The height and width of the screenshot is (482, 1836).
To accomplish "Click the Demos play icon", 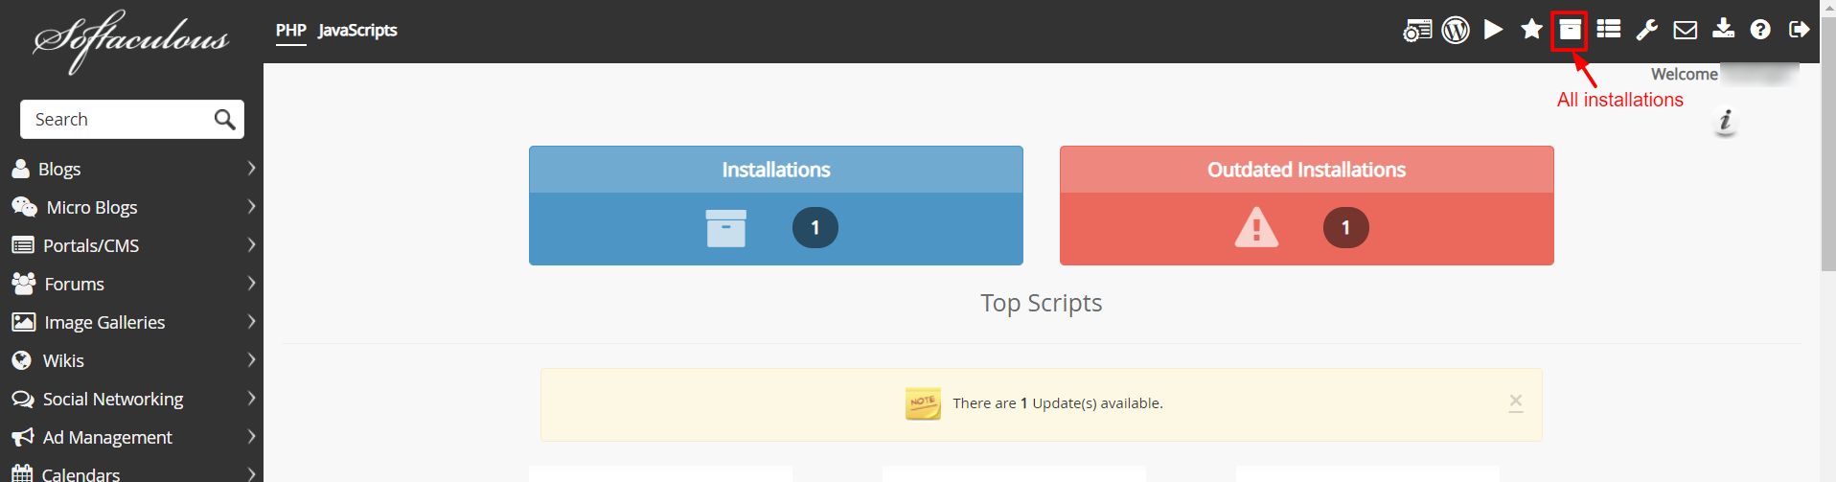I will coord(1493,30).
